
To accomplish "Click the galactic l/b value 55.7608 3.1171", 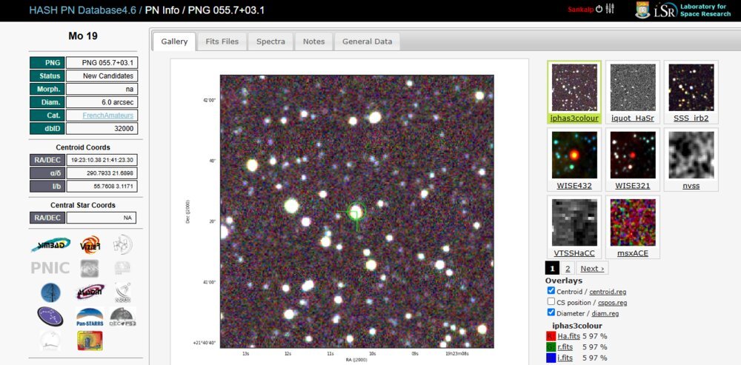I will (x=102, y=186).
